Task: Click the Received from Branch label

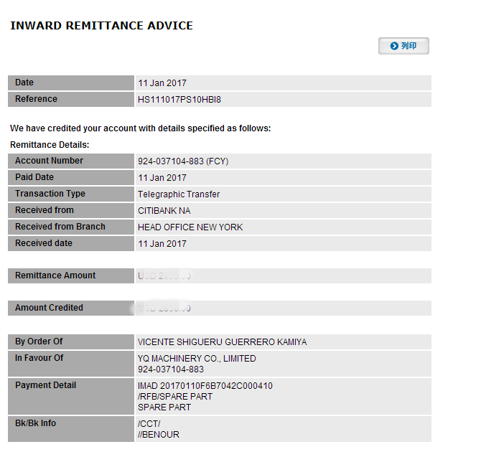Action: (60, 227)
